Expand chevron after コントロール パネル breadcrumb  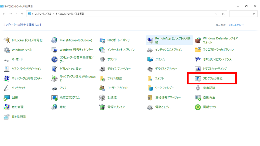tap(53, 14)
